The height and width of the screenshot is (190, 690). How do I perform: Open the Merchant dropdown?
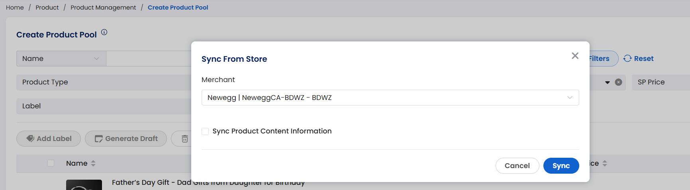click(x=390, y=98)
